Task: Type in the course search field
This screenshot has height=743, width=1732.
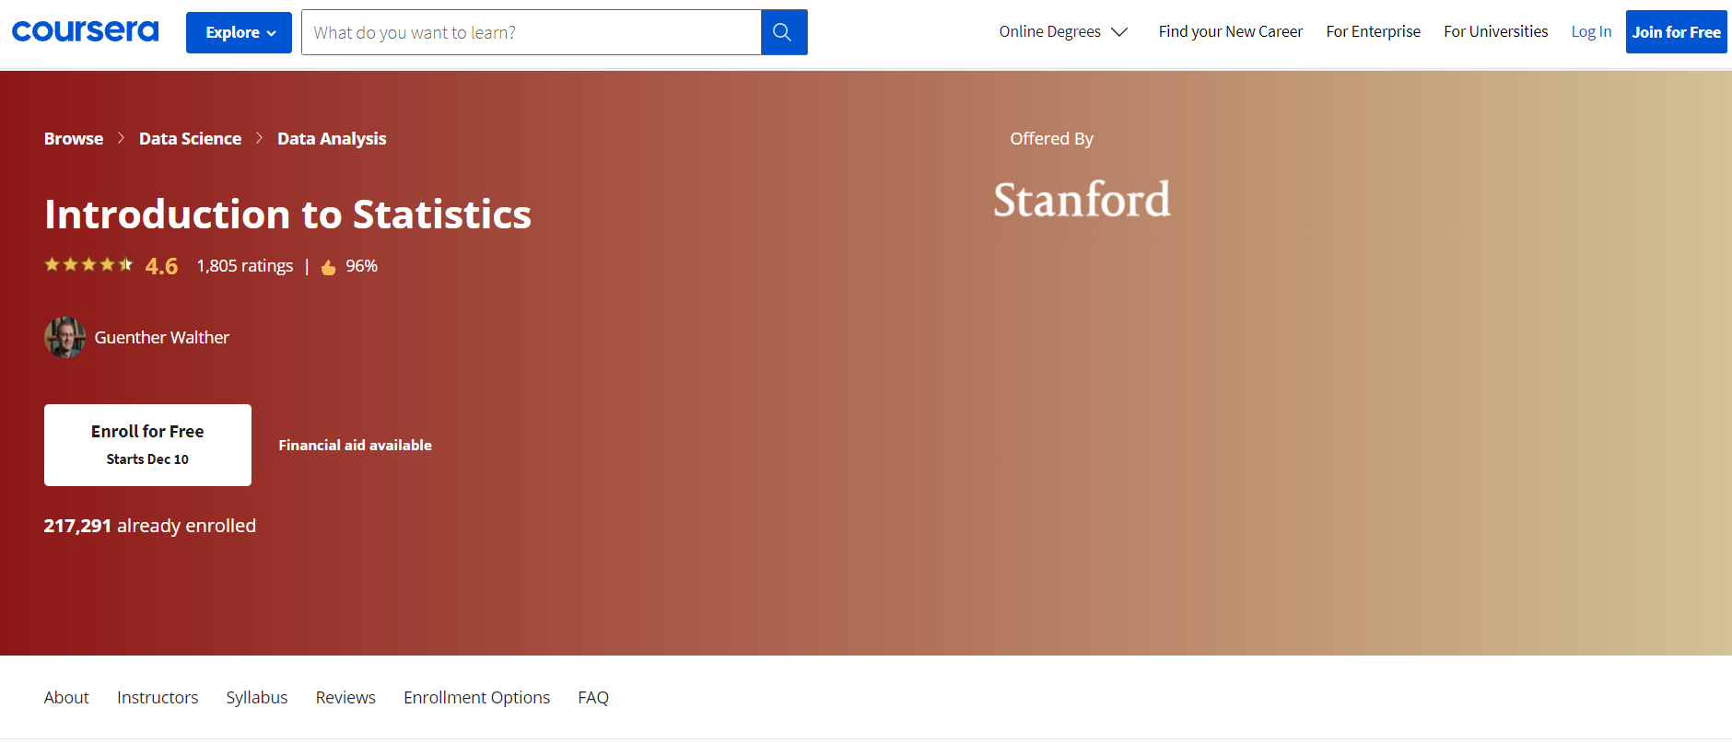Action: pyautogui.click(x=532, y=32)
